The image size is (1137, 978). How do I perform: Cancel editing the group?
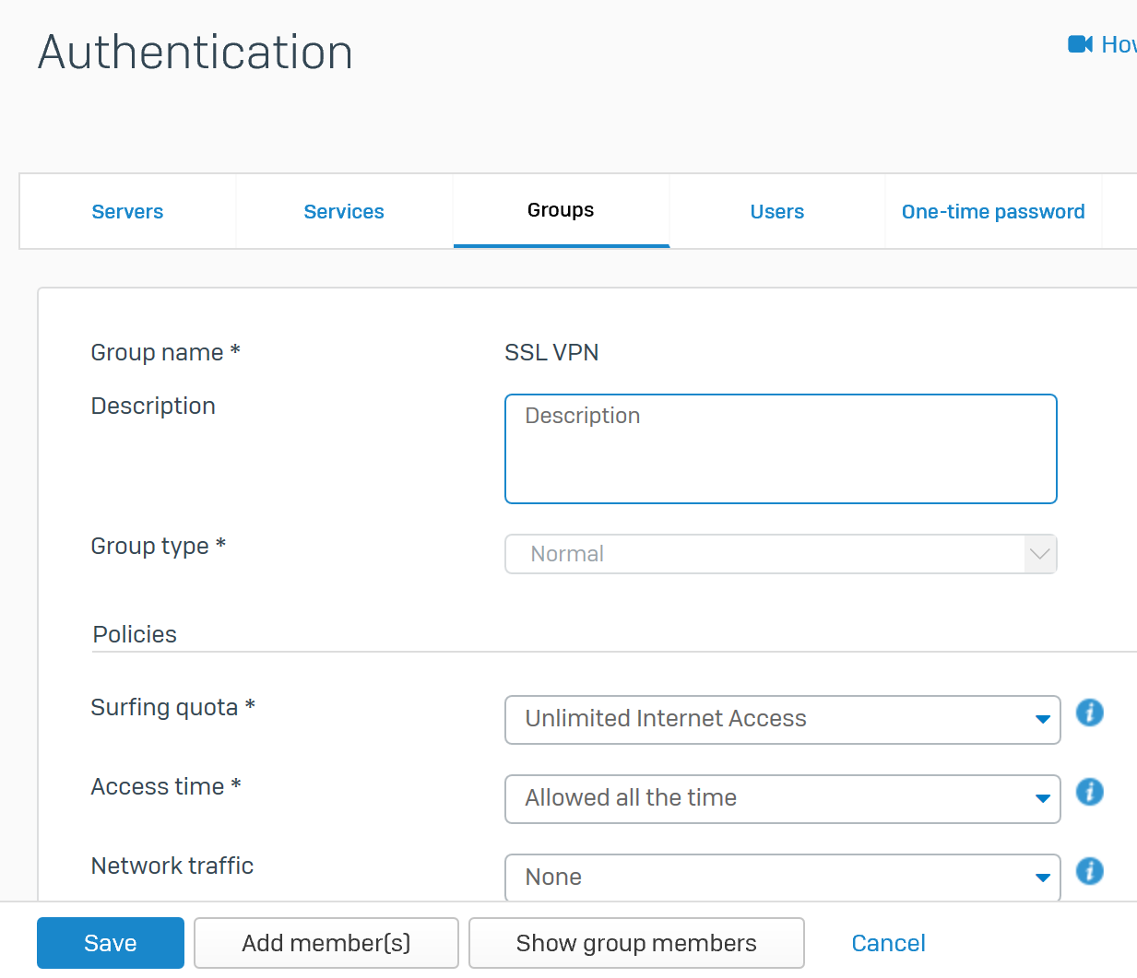[888, 943]
